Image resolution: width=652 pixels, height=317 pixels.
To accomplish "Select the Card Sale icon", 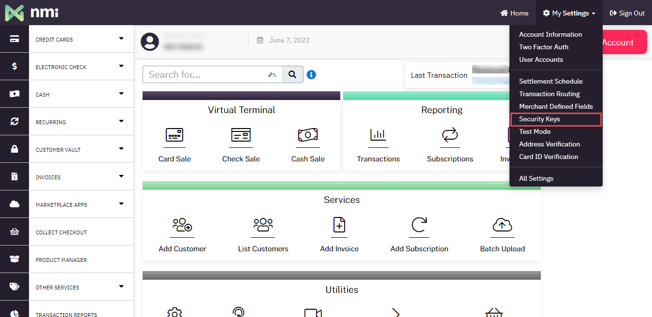I will point(174,136).
